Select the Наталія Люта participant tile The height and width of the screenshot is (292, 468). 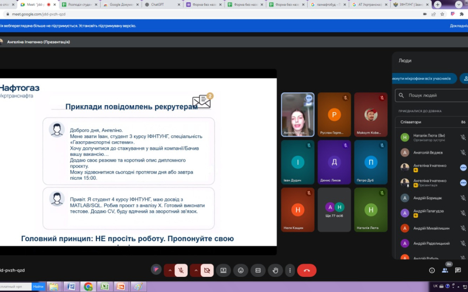tap(371, 210)
